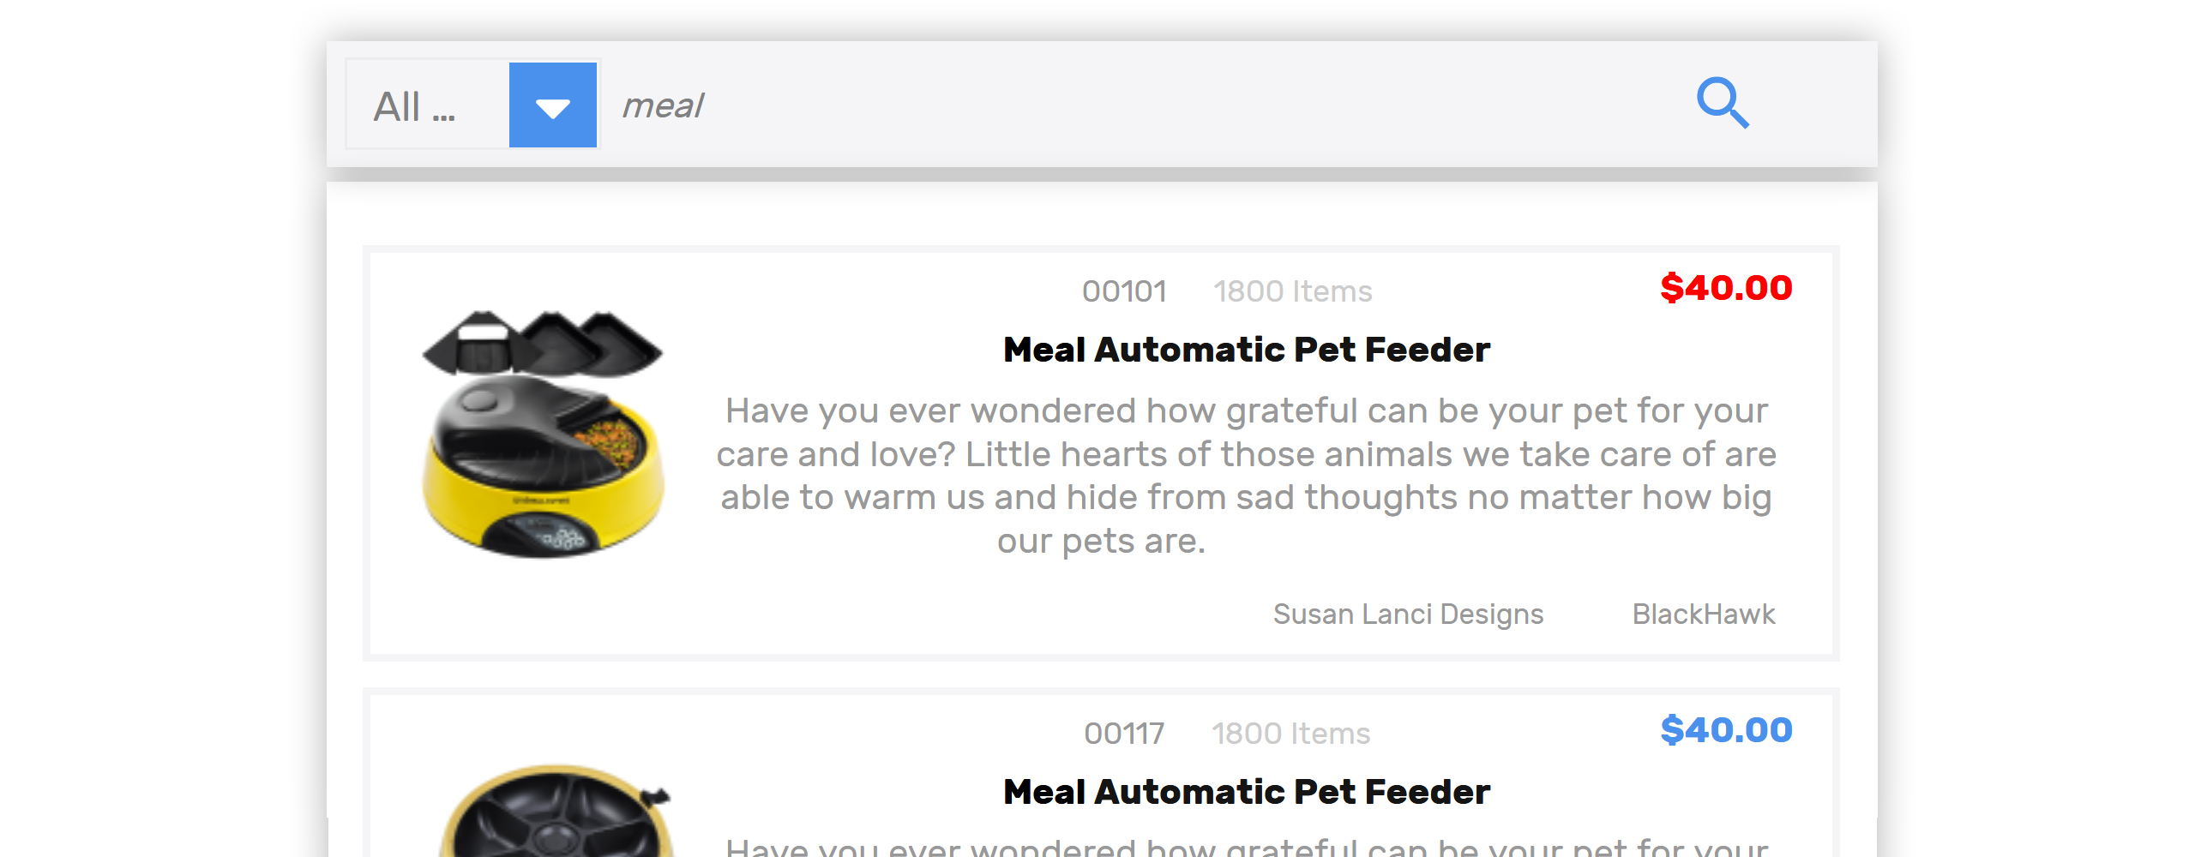Click the 'BlackHawk' brand label
Image resolution: width=2195 pixels, height=857 pixels.
(1704, 614)
